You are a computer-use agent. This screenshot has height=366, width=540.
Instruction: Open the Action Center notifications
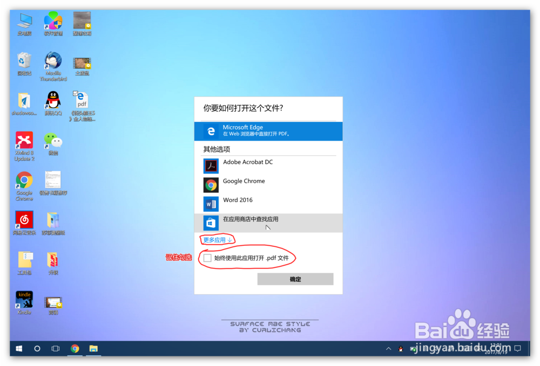pos(517,348)
